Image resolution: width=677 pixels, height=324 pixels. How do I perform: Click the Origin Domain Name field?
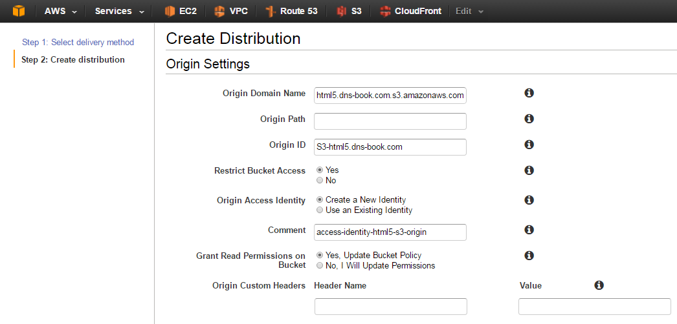pos(390,95)
